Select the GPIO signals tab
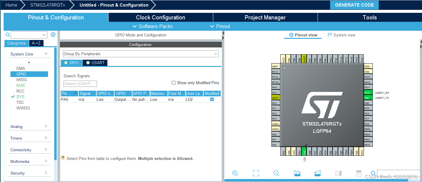The width and height of the screenshot is (422, 182). [x=72, y=63]
